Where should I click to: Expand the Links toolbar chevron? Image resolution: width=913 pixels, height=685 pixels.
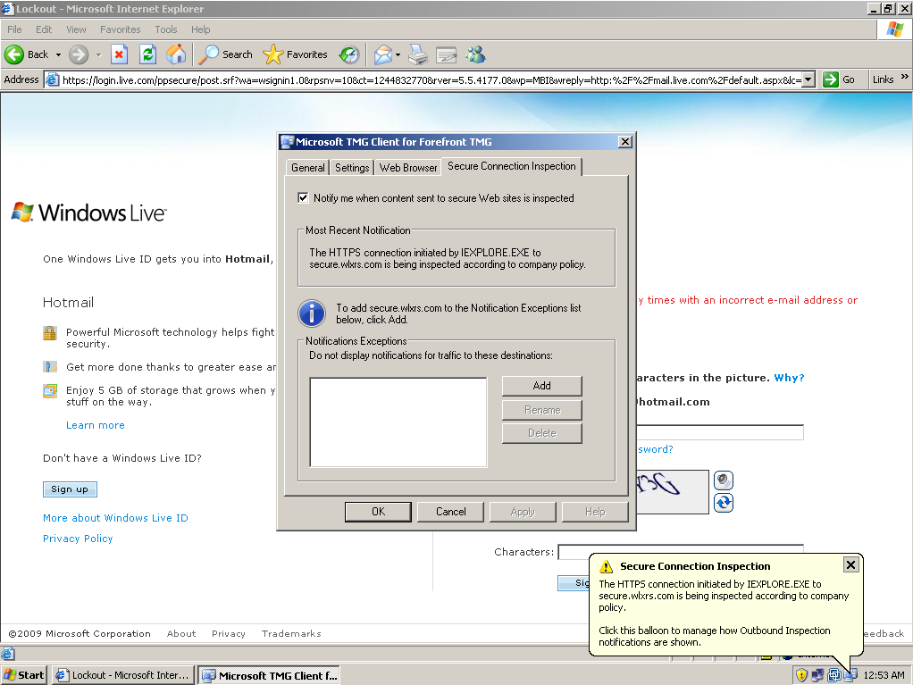(x=904, y=77)
